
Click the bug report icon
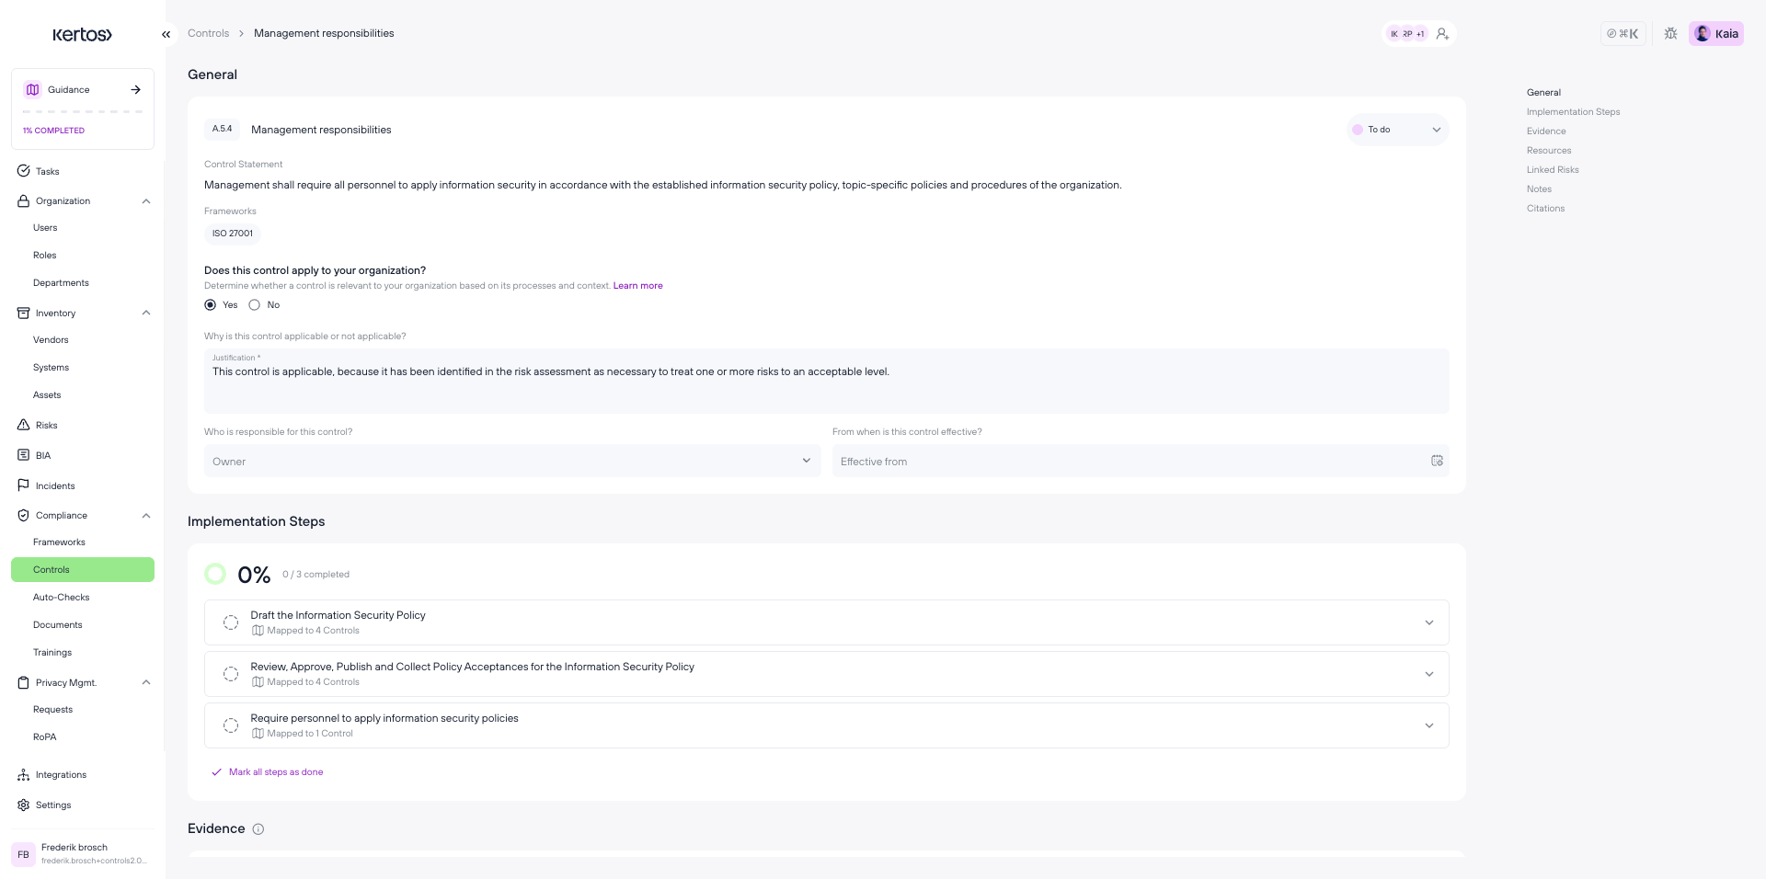click(1670, 34)
